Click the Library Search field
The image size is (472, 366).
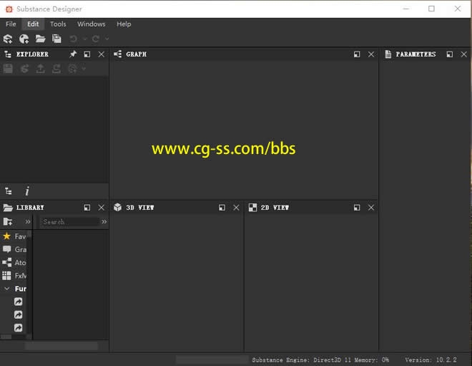[x=69, y=222]
